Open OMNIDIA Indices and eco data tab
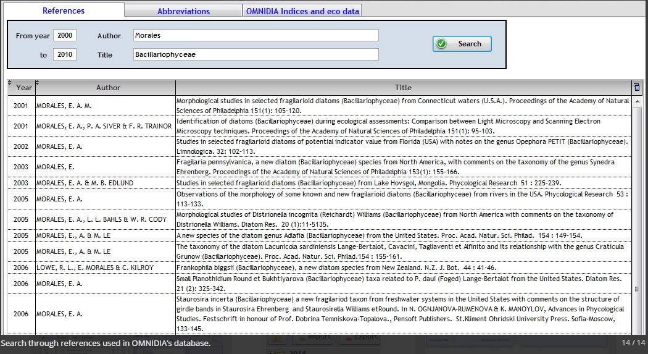This screenshot has width=648, height=354. (302, 11)
